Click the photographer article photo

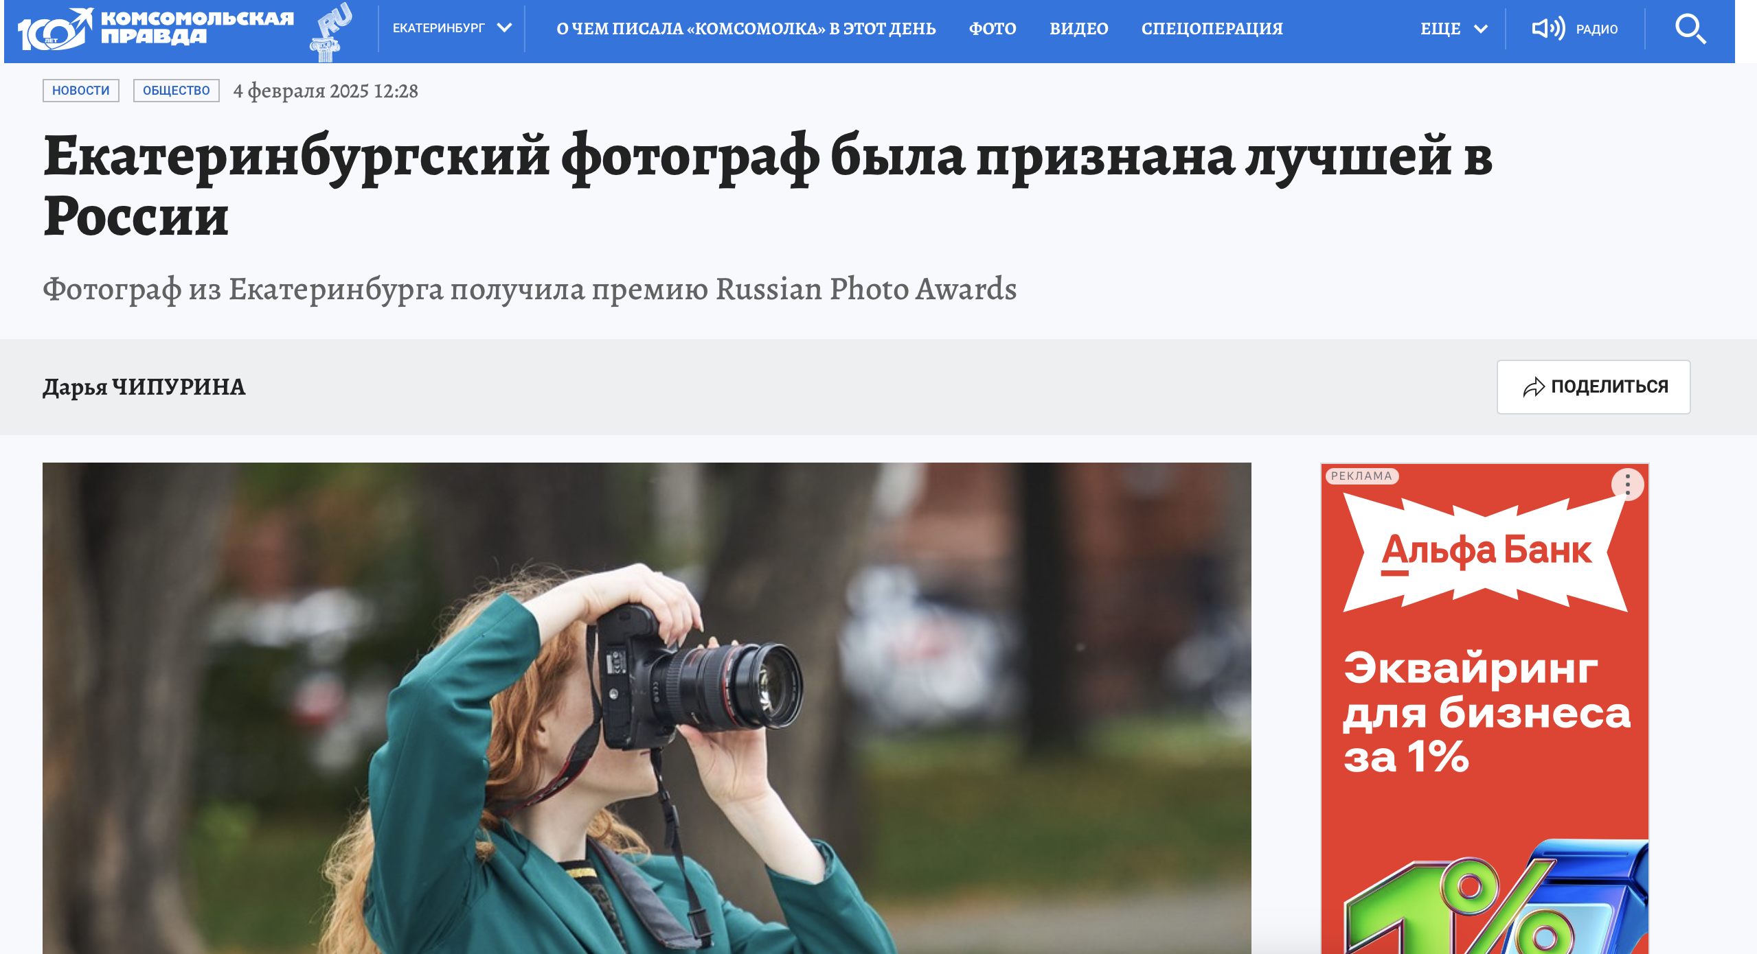click(x=646, y=708)
